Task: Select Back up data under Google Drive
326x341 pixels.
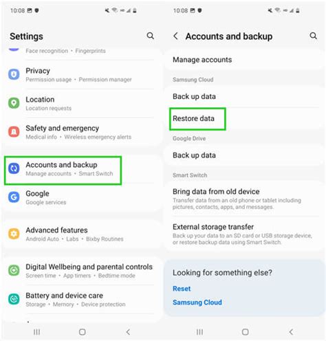Action: coord(244,155)
